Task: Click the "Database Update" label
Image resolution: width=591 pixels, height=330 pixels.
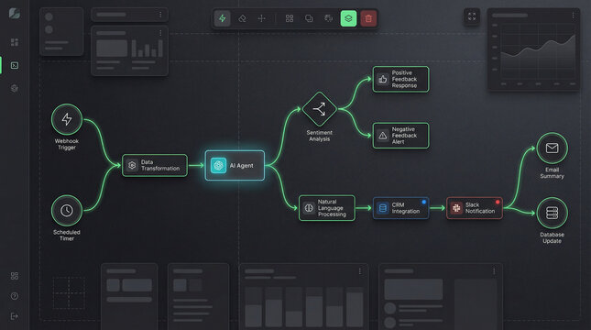Action: [x=553, y=237]
